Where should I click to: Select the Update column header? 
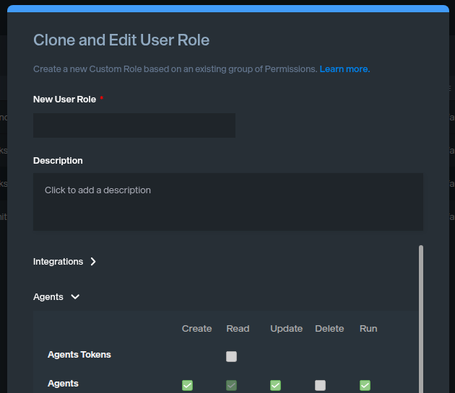pyautogui.click(x=286, y=329)
